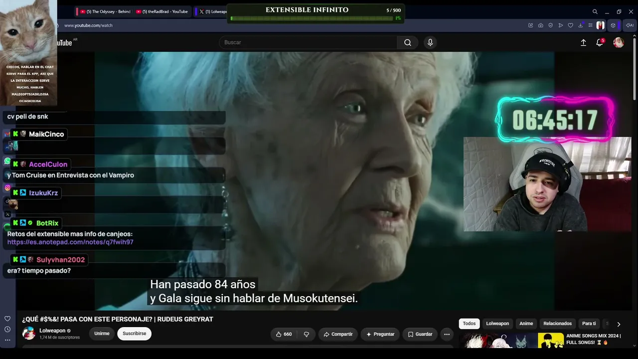Viewport: 638px width, 359px height.
Task: Open the YouTube account avatar menu
Action: (619, 43)
